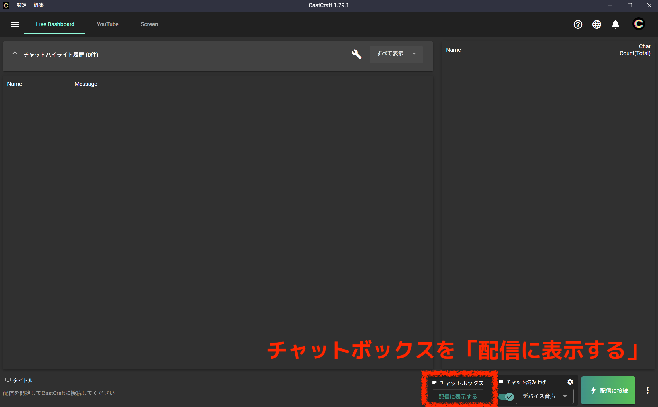
Task: Open the hamburger navigation menu
Action: (15, 24)
